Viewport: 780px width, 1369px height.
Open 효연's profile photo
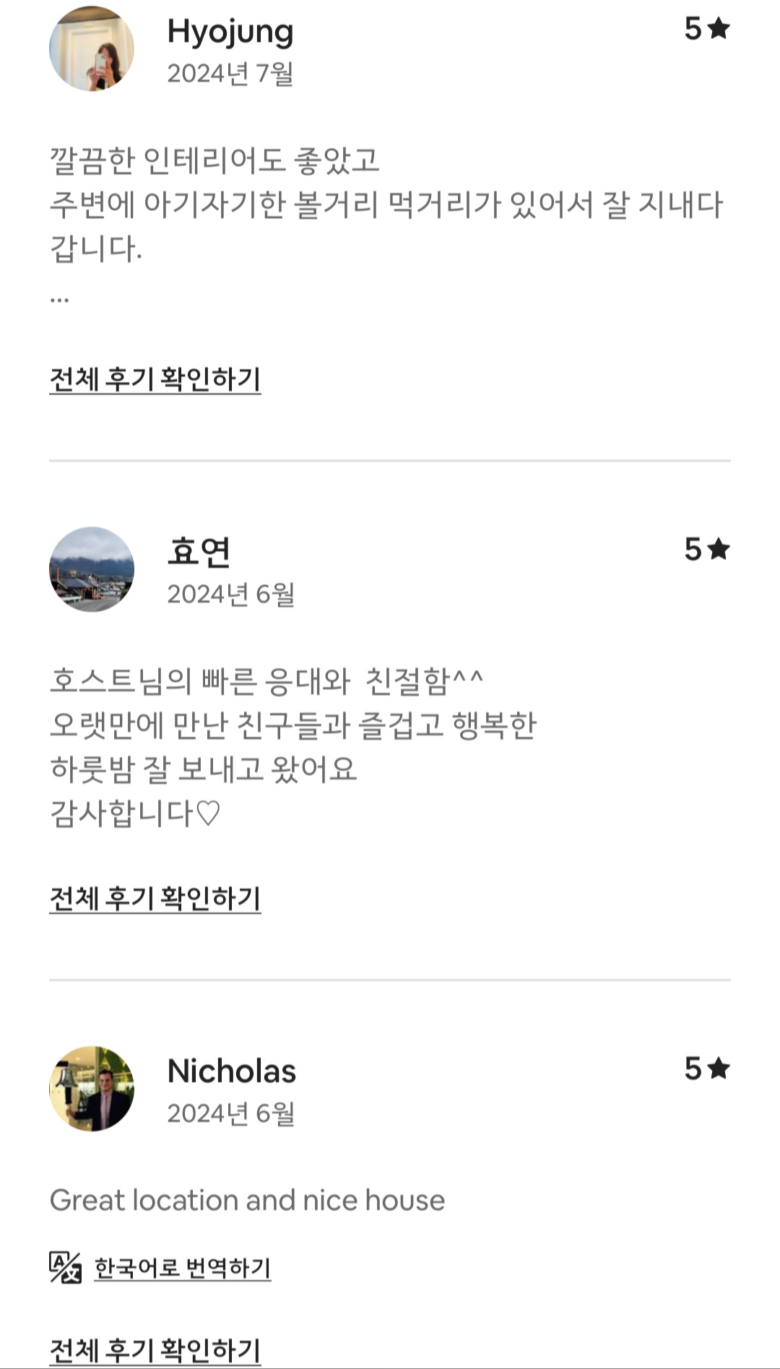pyautogui.click(x=92, y=569)
